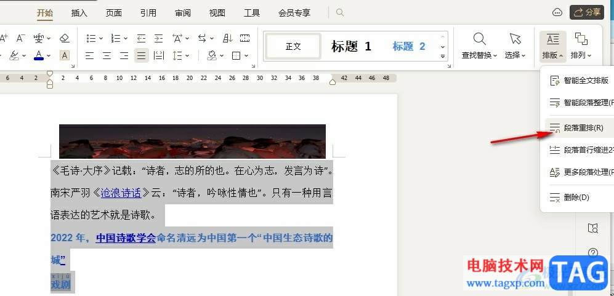
Task: Apply the 正文 style
Action: click(x=293, y=47)
